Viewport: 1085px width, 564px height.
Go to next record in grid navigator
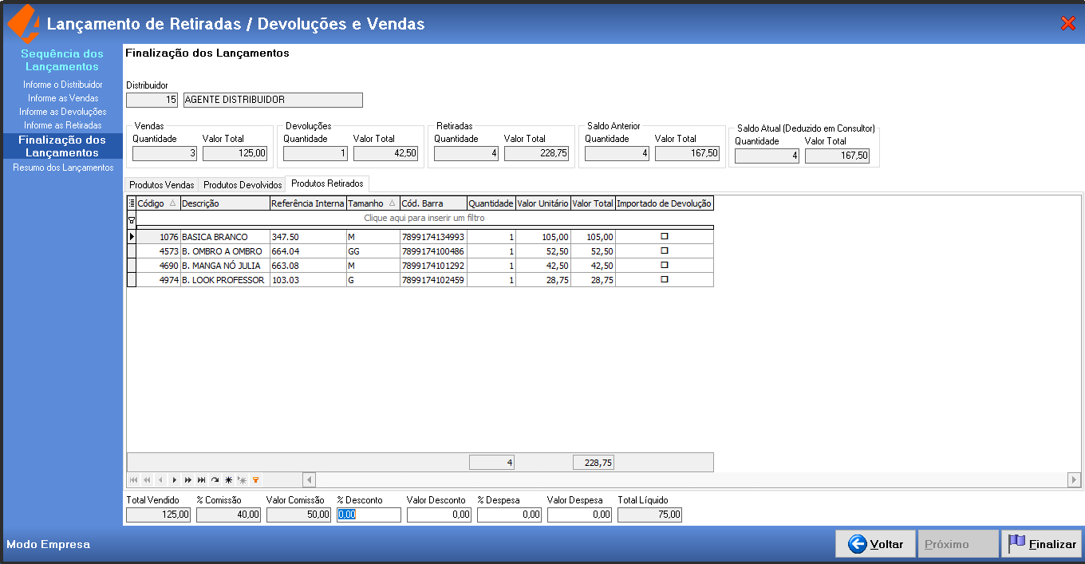(174, 479)
